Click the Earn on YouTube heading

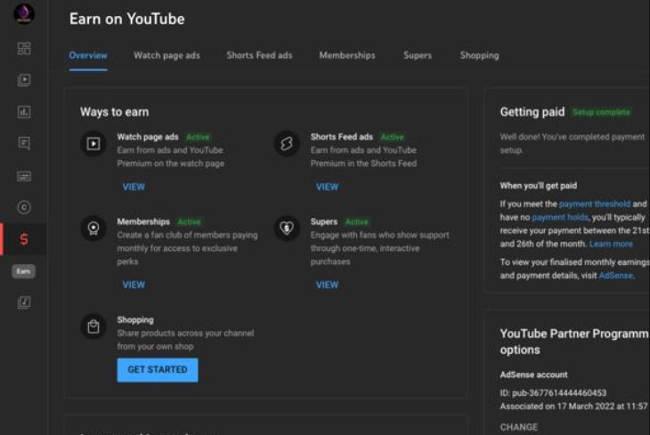point(126,19)
